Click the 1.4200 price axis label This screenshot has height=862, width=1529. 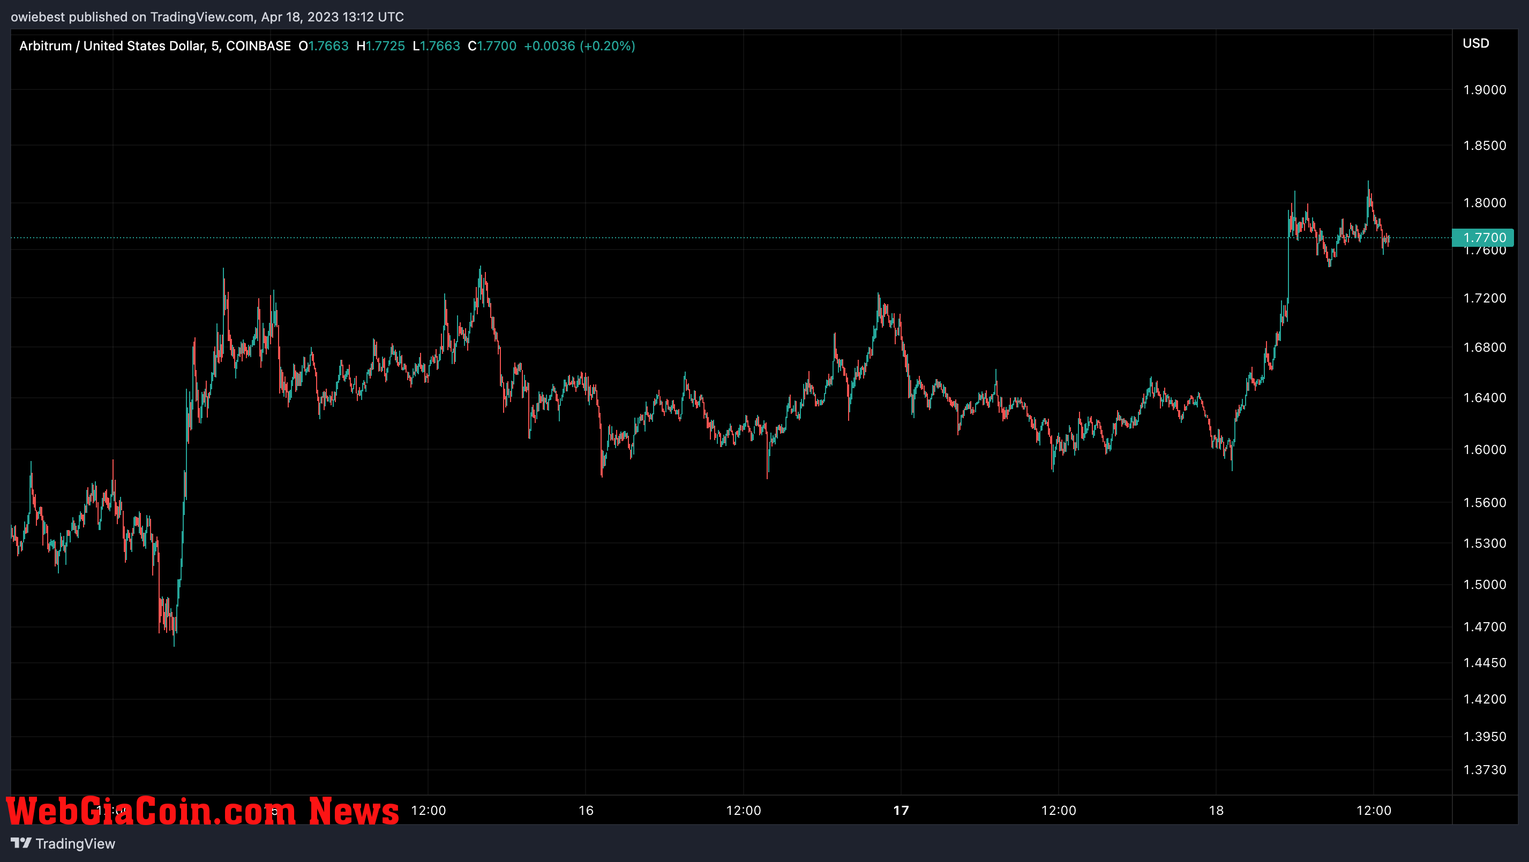click(1485, 699)
